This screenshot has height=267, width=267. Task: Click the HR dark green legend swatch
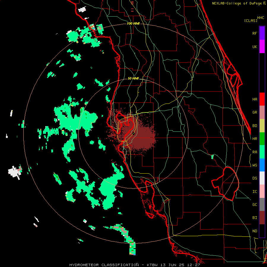pyautogui.click(x=262, y=139)
